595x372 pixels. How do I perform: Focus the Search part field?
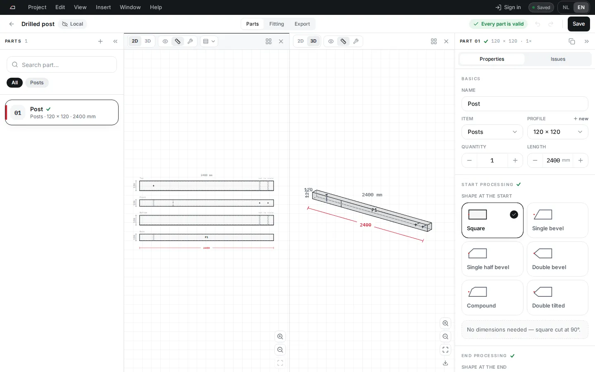tap(62, 65)
